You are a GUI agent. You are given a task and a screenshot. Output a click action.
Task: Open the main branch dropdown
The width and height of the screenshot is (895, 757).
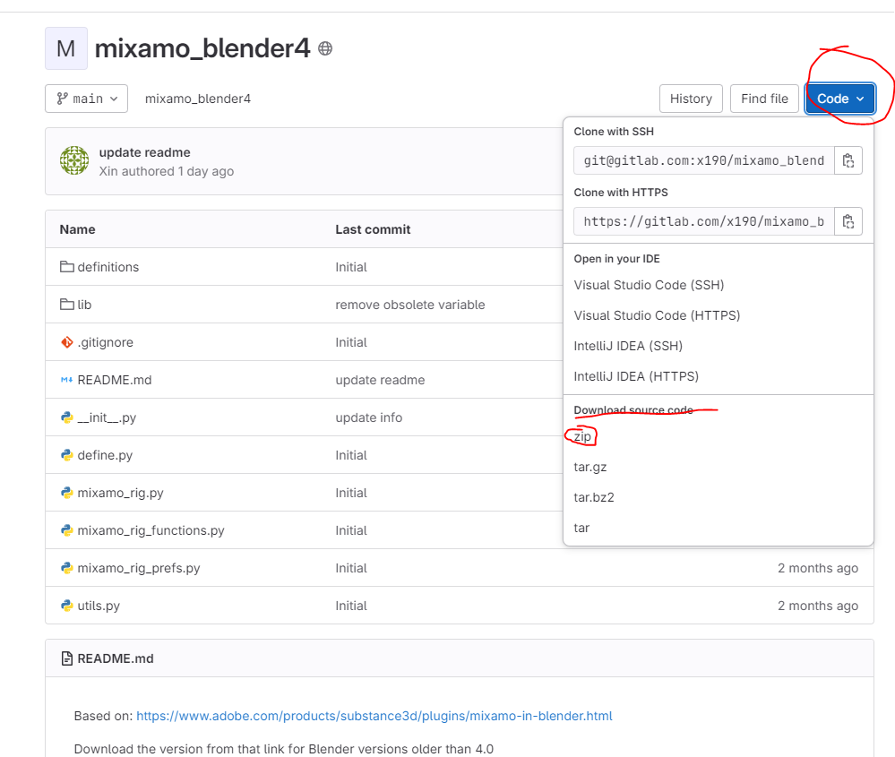click(x=87, y=99)
